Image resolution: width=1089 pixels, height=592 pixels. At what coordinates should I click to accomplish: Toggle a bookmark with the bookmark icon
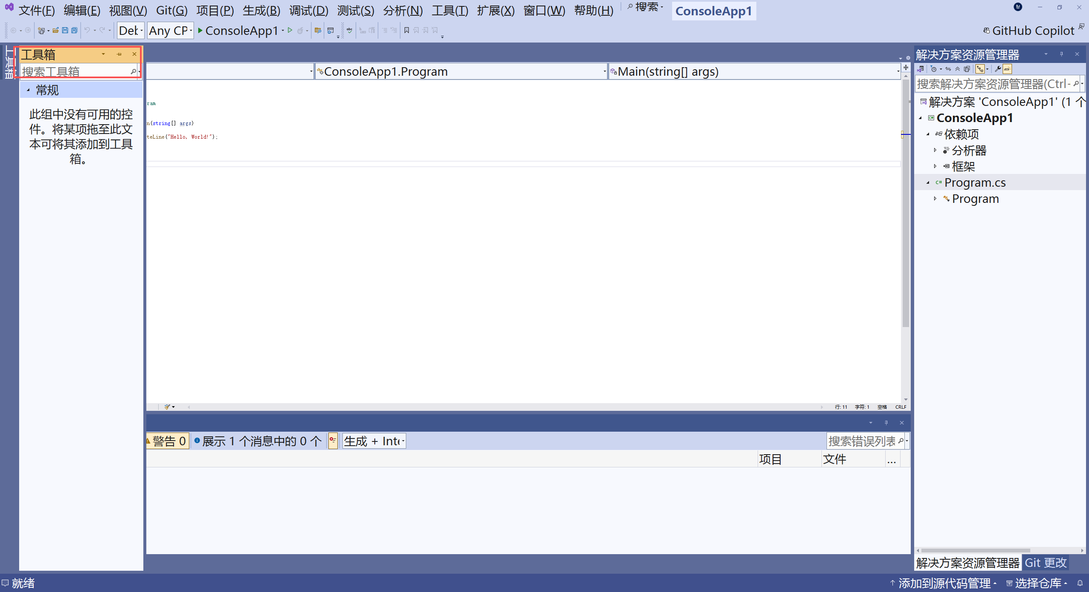pyautogui.click(x=406, y=30)
